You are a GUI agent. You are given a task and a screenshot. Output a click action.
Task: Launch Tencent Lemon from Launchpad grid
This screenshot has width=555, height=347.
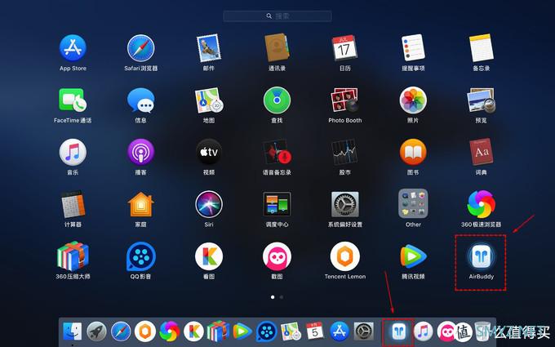(344, 256)
